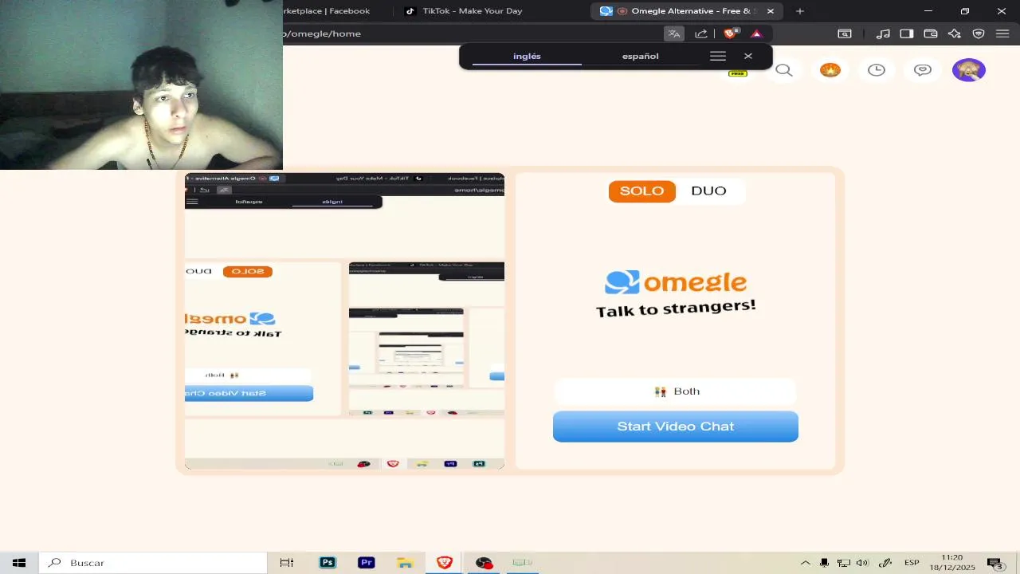Open a new browser tab
Screen dimensions: 1020x574
pyautogui.click(x=800, y=11)
